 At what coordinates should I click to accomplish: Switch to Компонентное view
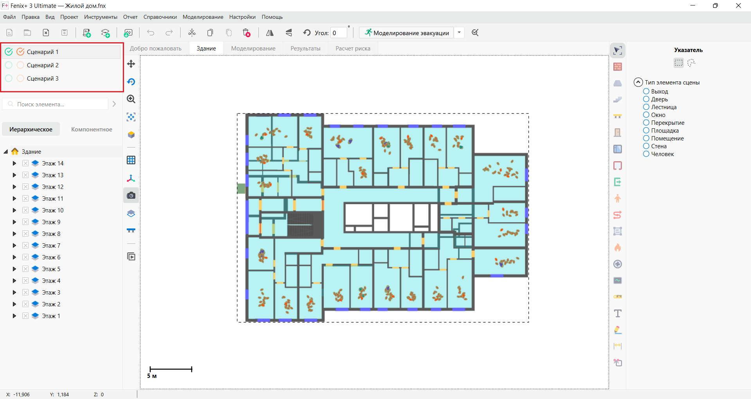tap(92, 129)
